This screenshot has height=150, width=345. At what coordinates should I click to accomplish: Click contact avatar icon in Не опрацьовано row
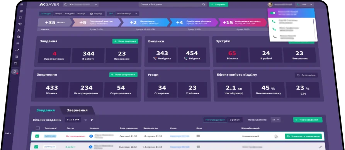point(91,136)
